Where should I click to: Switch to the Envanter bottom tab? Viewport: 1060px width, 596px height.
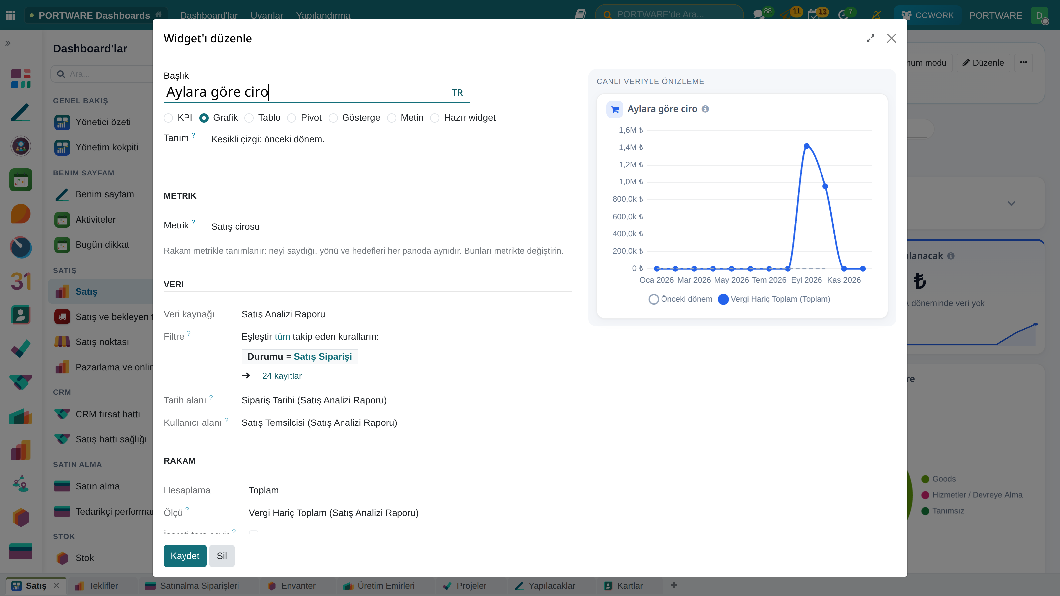pos(298,586)
